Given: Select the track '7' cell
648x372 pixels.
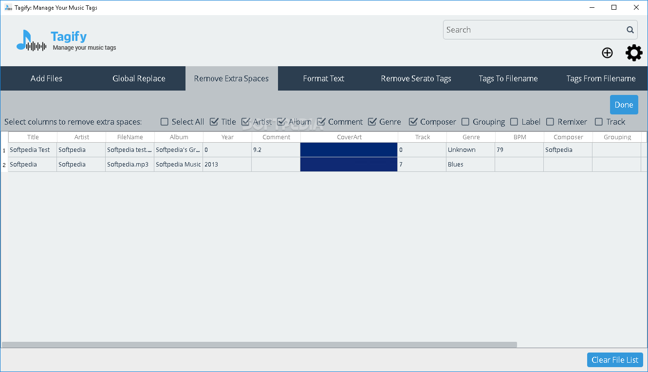Looking at the screenshot, I should click(422, 164).
